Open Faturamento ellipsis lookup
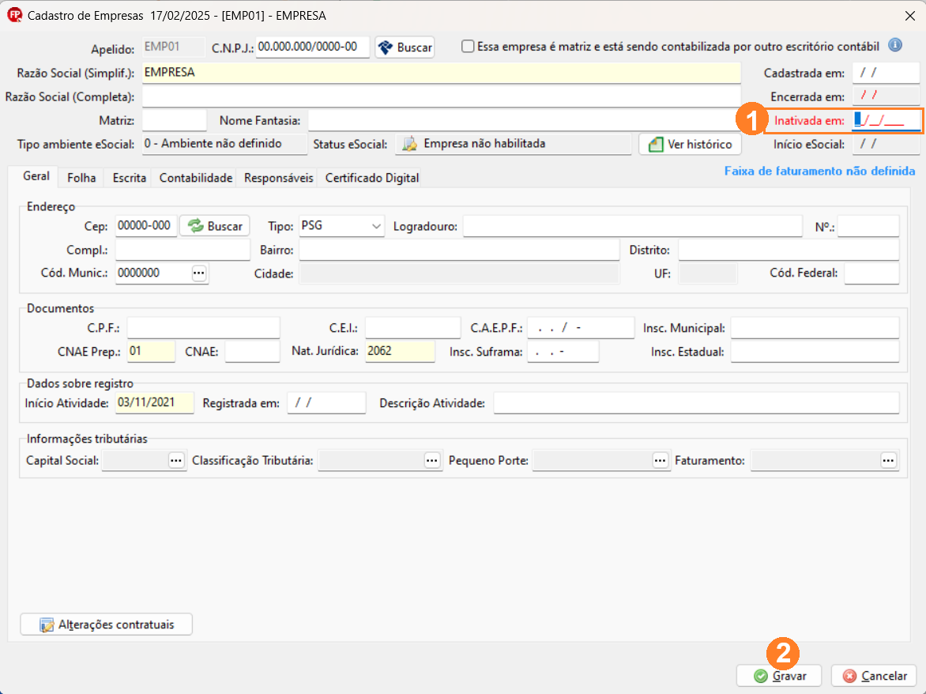The image size is (926, 694). [x=889, y=461]
